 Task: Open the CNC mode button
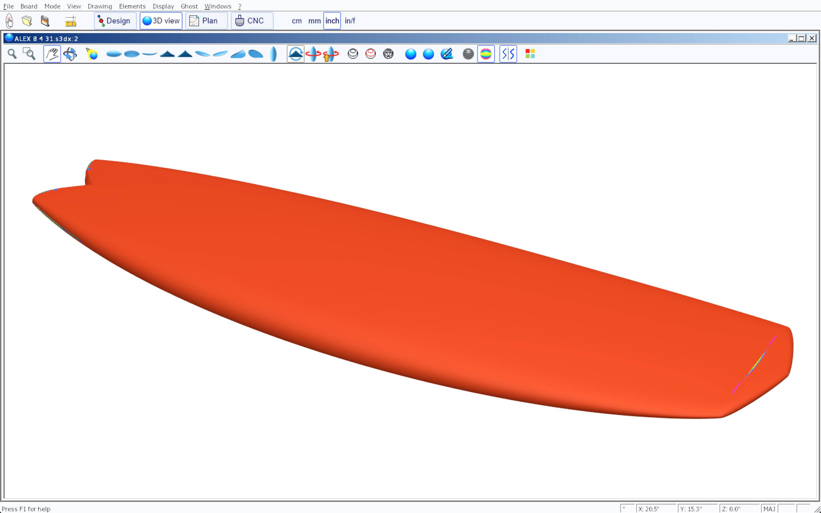pos(252,21)
